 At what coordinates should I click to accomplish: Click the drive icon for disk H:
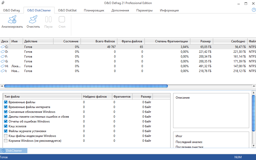click(3, 66)
